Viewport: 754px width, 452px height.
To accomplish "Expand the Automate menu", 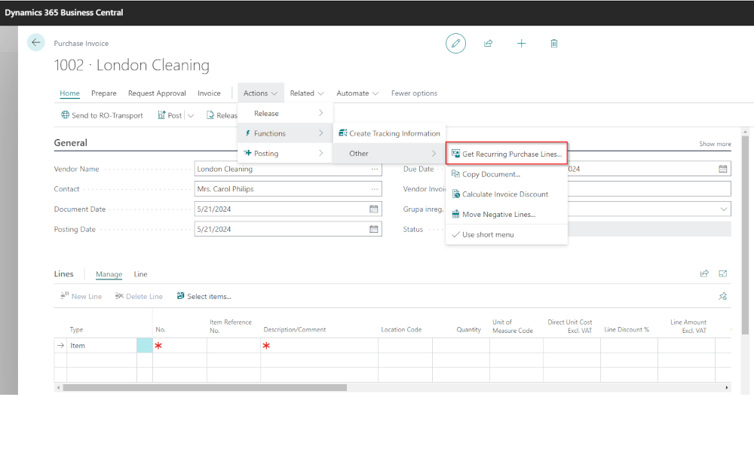I will (357, 93).
